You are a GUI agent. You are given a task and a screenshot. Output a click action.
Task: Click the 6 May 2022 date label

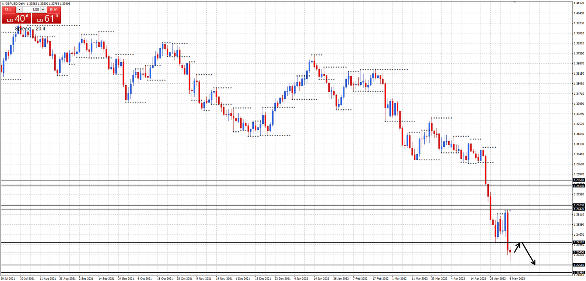517,279
